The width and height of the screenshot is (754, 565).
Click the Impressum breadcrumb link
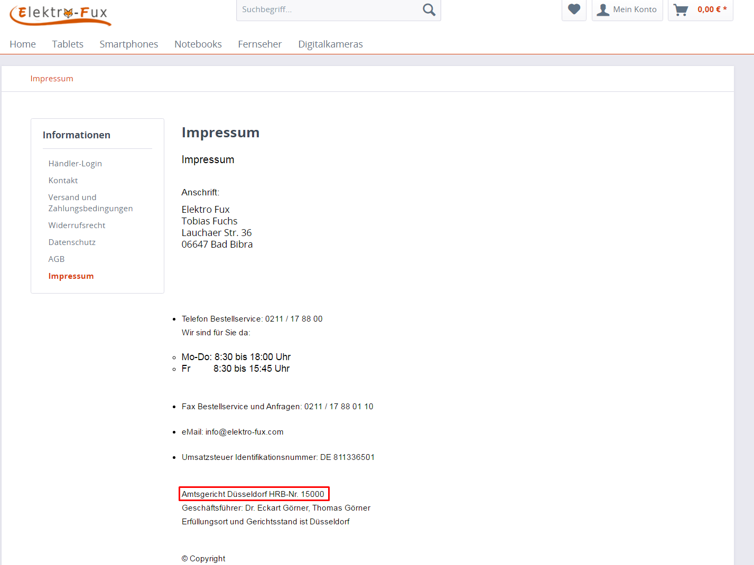(52, 79)
